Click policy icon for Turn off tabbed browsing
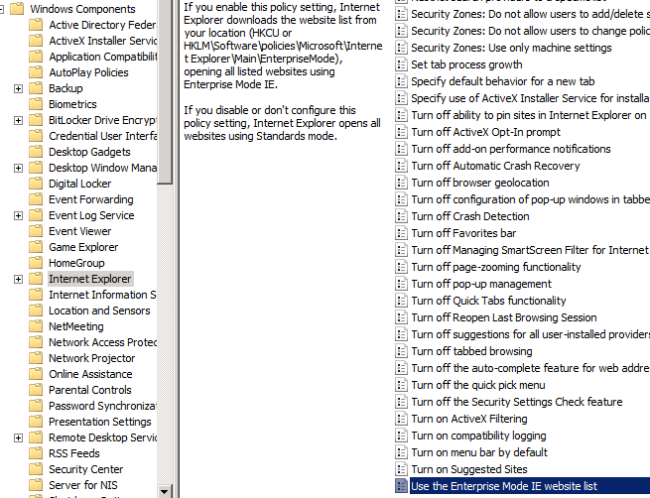The height and width of the screenshot is (498, 650). (401, 351)
